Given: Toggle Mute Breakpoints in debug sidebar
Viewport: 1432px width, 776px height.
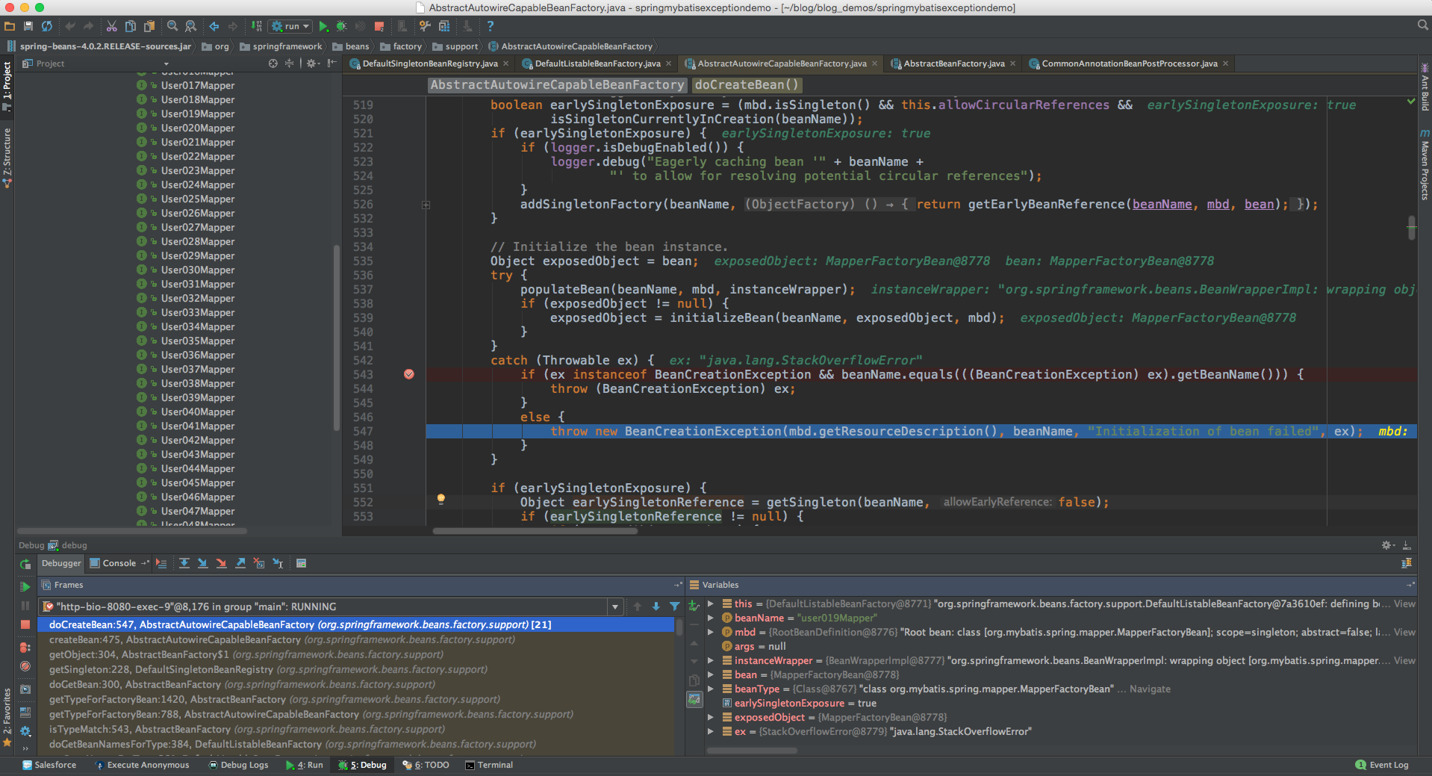Looking at the screenshot, I should pos(25,666).
